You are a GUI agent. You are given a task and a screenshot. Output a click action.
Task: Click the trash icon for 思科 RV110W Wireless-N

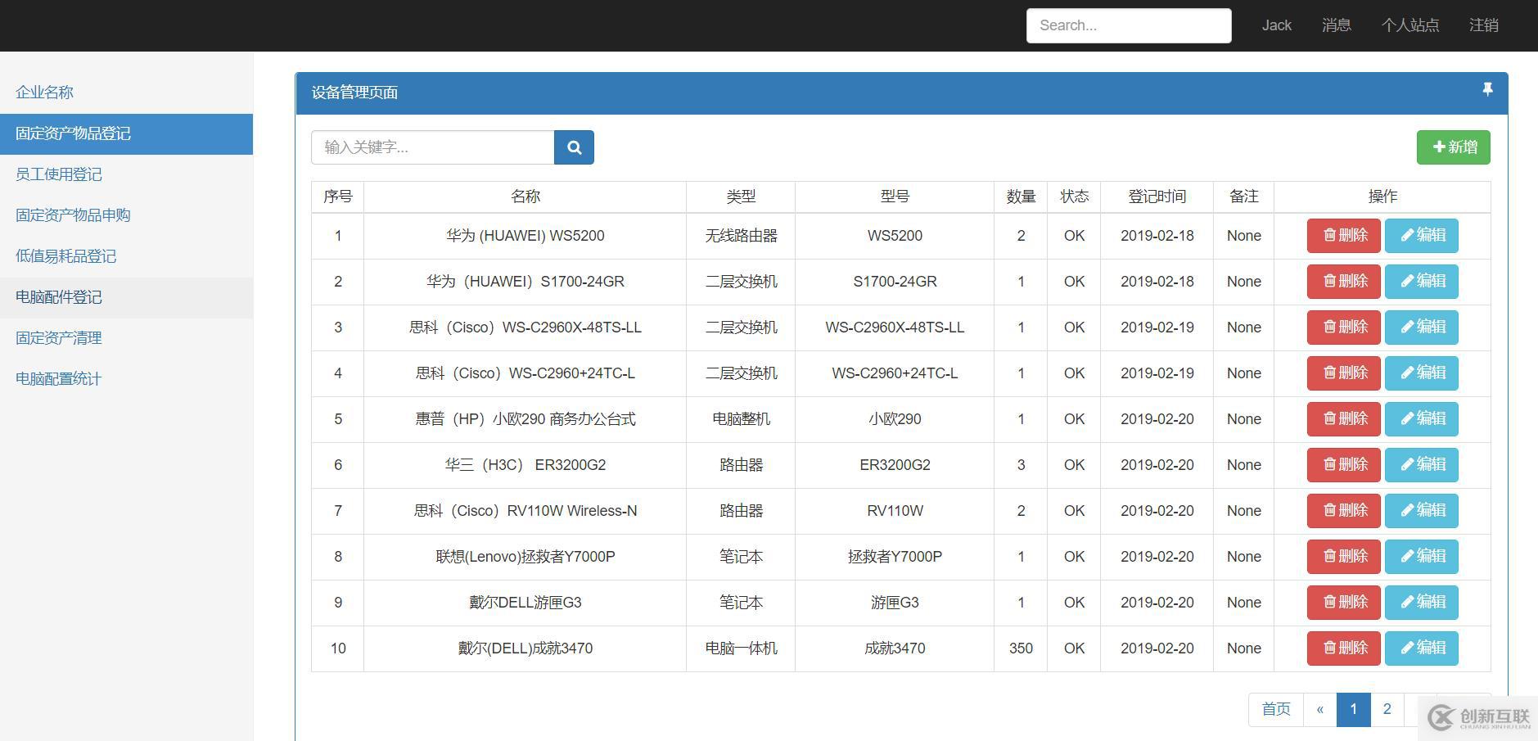(x=1328, y=510)
